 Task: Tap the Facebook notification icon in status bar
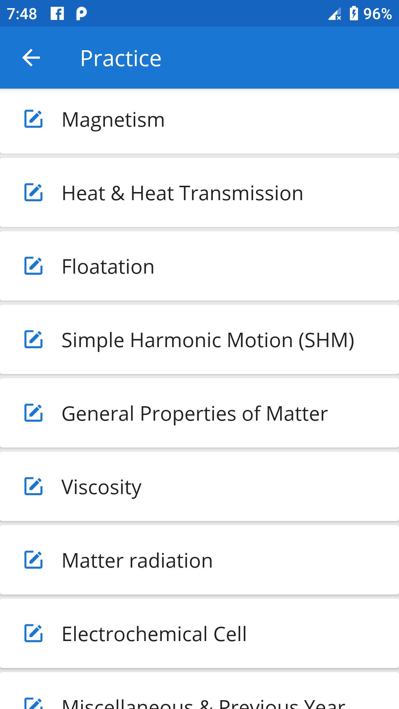[57, 14]
